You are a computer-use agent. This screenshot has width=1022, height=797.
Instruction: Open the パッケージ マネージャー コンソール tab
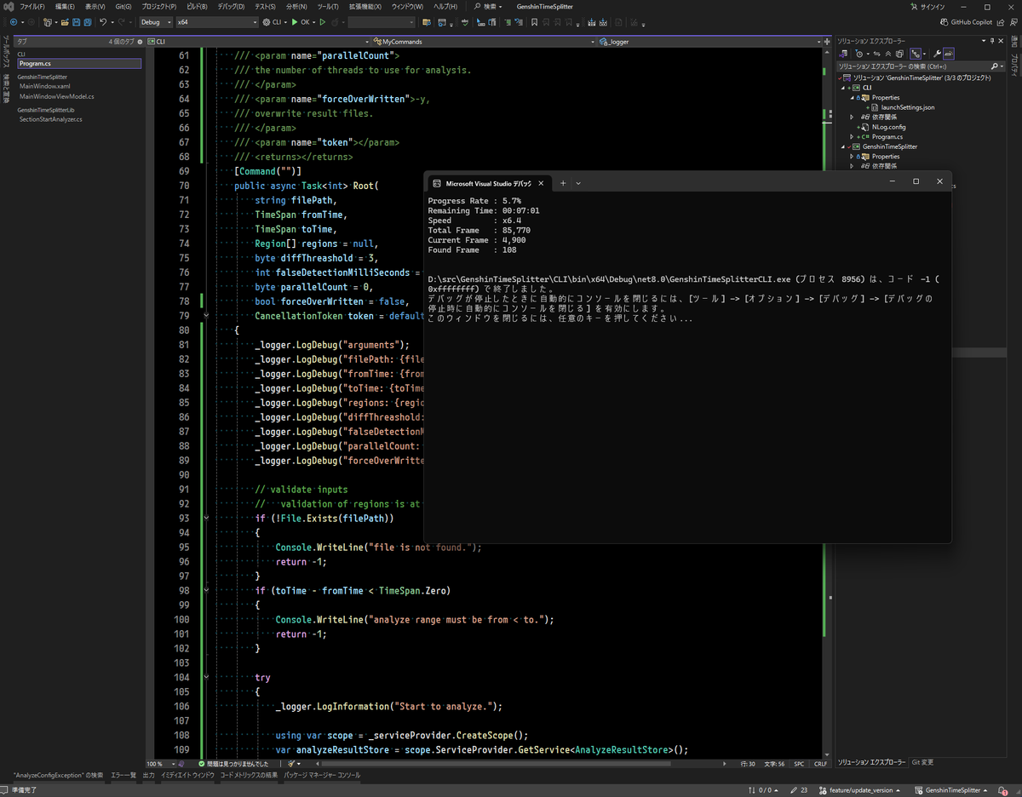click(322, 775)
